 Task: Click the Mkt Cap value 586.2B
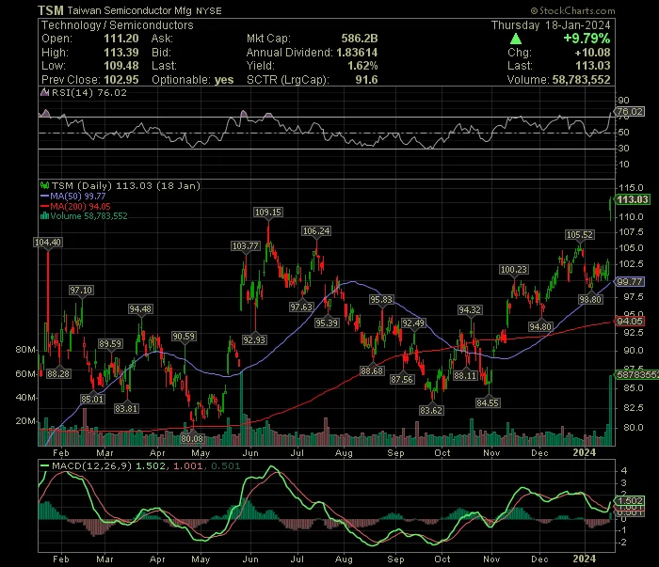[360, 39]
